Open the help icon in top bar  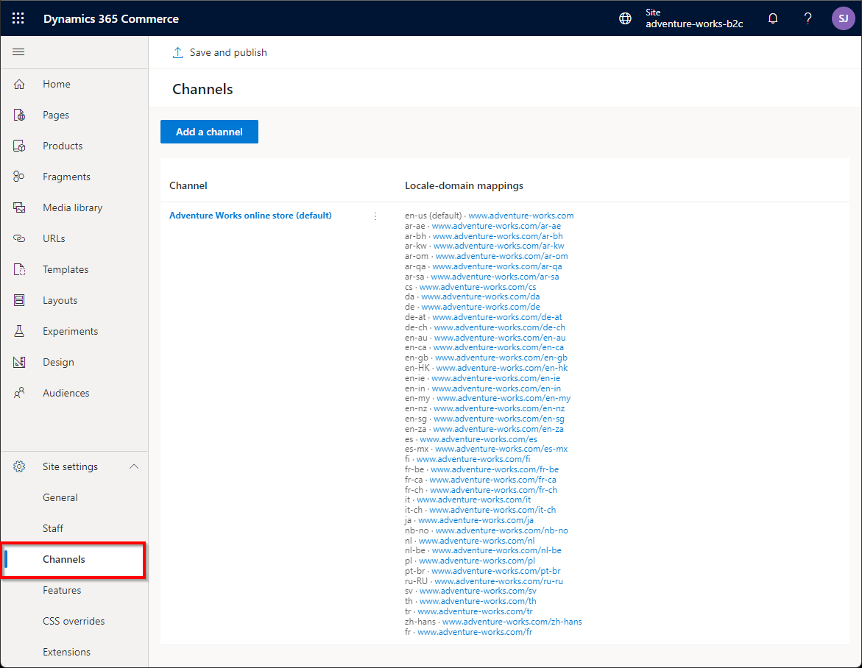pyautogui.click(x=808, y=18)
